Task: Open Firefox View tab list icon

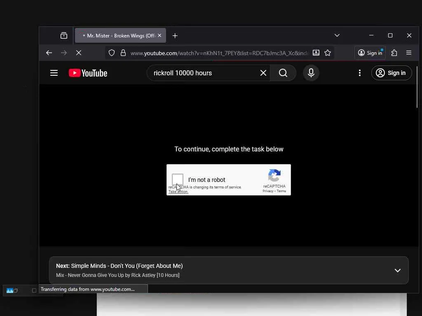Action: click(64, 35)
